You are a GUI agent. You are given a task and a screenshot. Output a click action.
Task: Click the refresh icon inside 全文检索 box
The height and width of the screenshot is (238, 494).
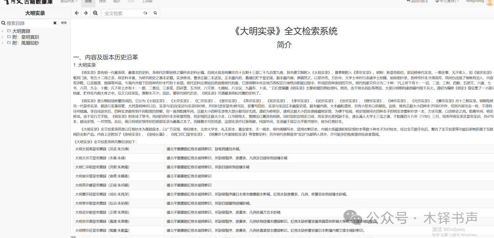pyautogui.click(x=145, y=13)
